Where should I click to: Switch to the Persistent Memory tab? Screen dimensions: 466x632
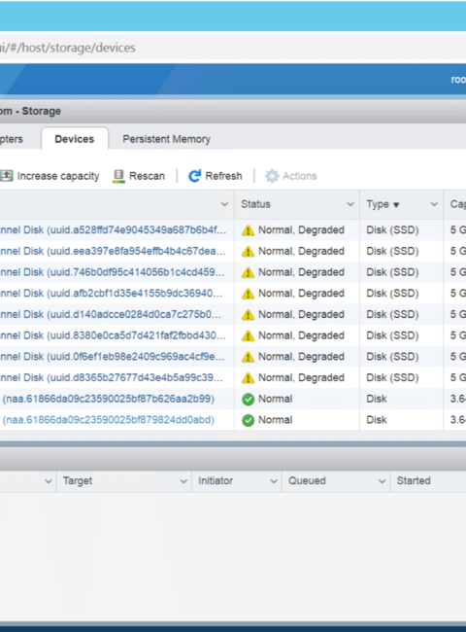tap(167, 139)
